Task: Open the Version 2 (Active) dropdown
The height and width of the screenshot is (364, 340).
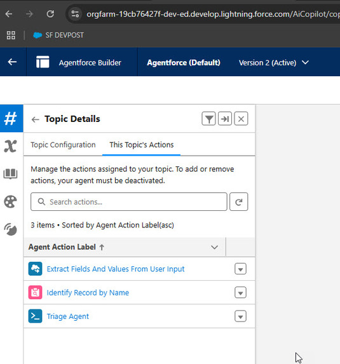Action: (274, 63)
